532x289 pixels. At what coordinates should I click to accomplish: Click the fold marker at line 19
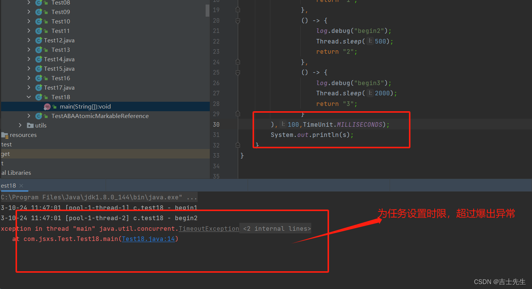(x=238, y=10)
